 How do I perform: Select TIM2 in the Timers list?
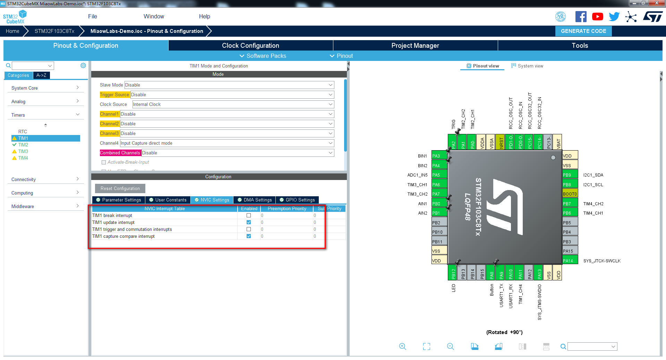(x=23, y=145)
